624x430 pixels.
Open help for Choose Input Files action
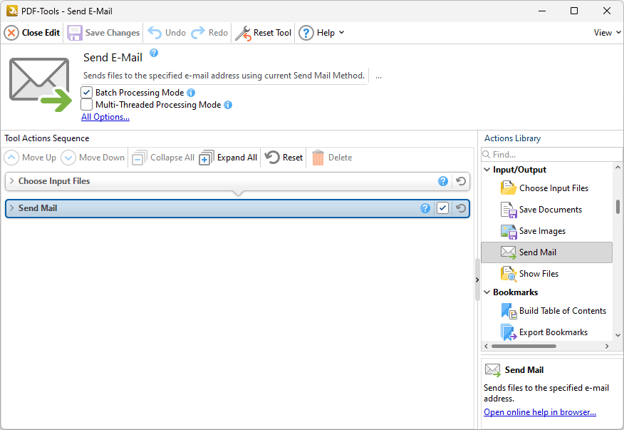coord(443,181)
